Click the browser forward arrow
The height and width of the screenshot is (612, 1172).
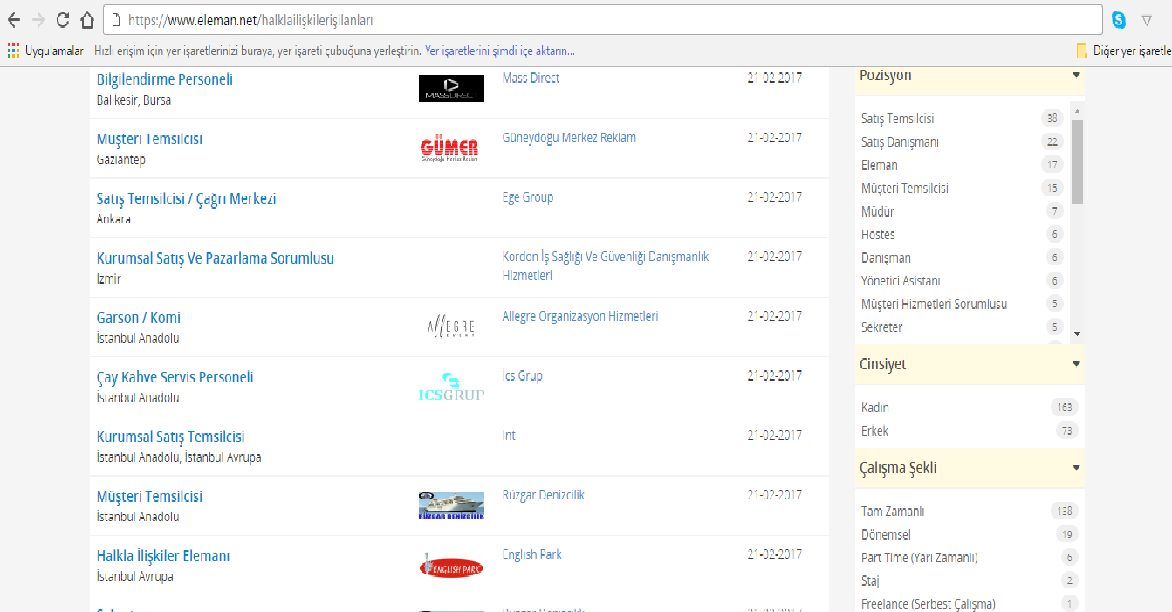click(x=38, y=19)
